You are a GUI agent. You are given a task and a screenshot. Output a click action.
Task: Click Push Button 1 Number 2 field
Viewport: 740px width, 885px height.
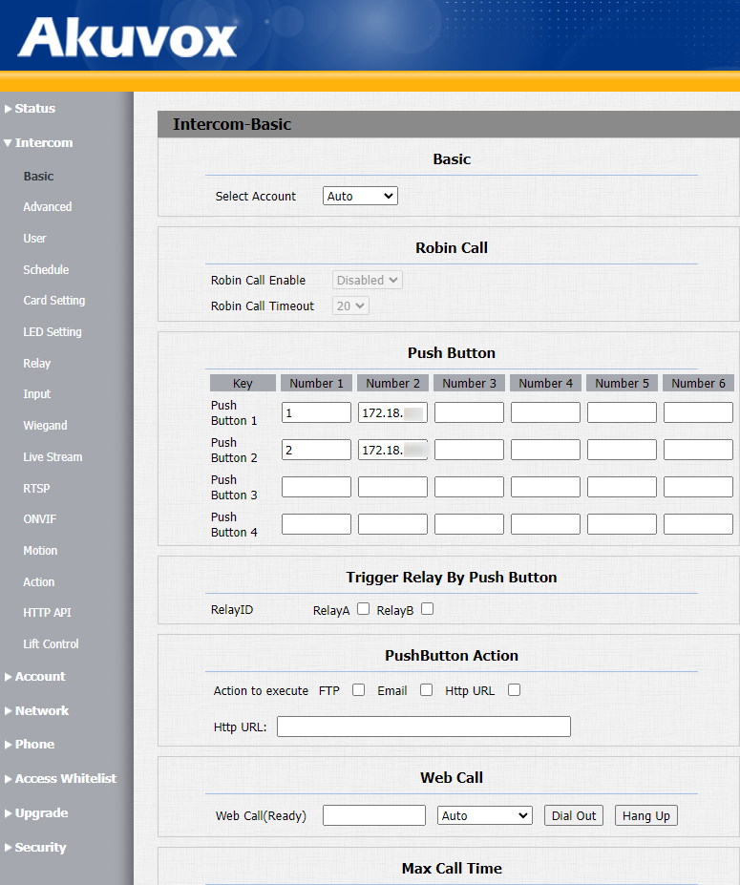pos(392,412)
